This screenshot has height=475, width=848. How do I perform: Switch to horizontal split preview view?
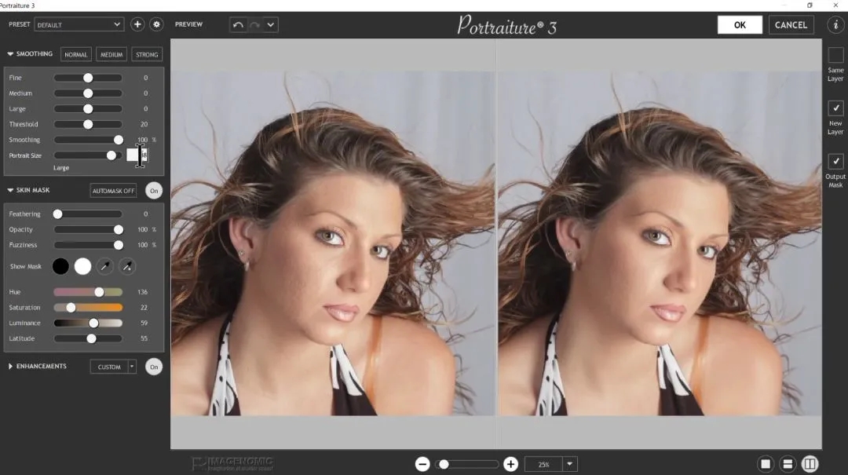(x=788, y=464)
